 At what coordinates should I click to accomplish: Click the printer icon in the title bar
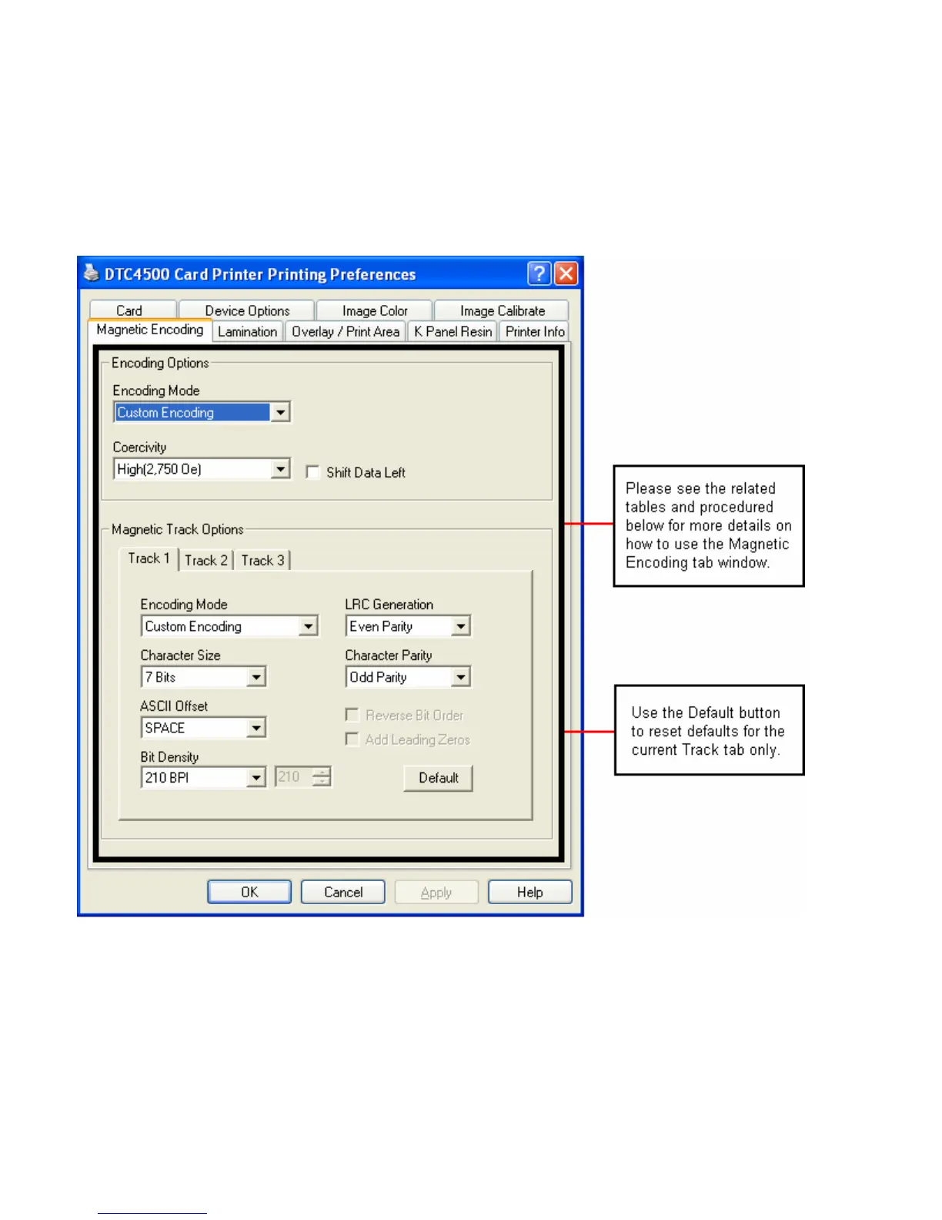click(x=92, y=273)
